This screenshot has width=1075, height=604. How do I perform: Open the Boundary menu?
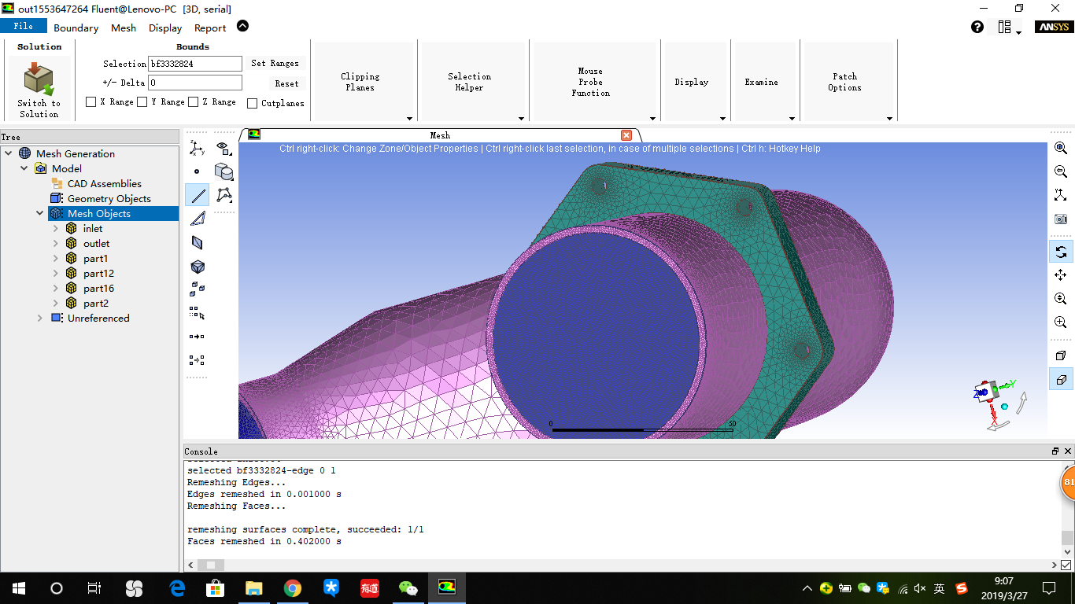point(76,28)
